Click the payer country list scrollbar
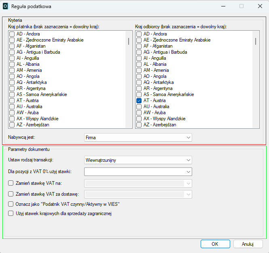269x253 pixels. pyautogui.click(x=129, y=41)
